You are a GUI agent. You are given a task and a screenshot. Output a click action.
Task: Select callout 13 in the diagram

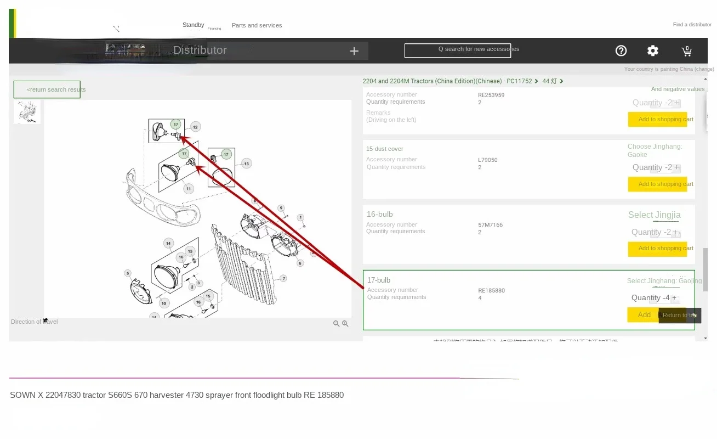pos(246,164)
